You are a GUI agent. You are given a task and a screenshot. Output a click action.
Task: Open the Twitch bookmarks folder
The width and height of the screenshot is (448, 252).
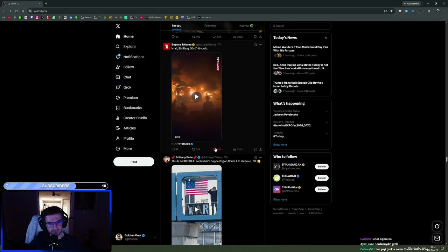86,17
